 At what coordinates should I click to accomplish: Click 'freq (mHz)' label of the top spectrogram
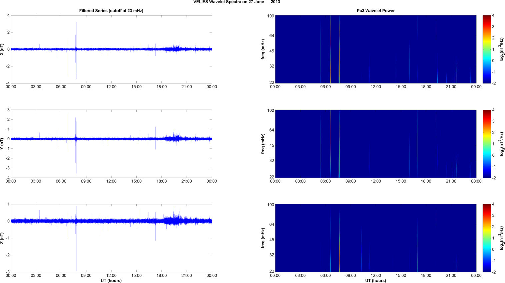tap(263, 49)
